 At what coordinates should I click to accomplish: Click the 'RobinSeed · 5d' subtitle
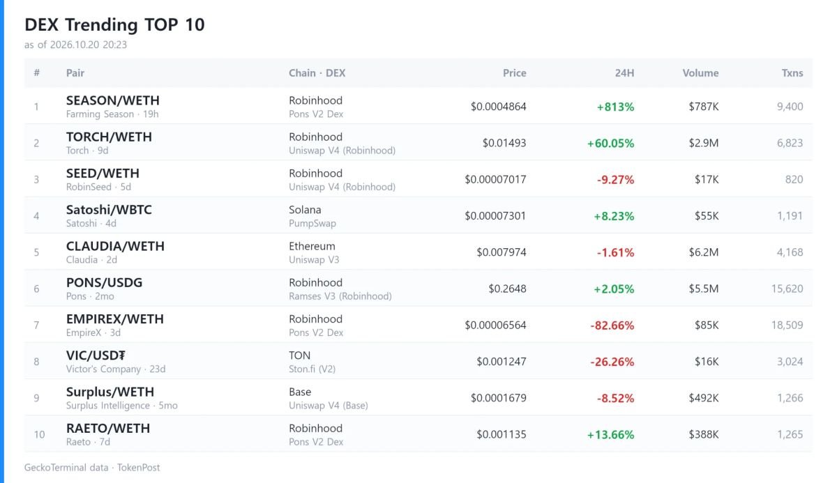coord(98,187)
